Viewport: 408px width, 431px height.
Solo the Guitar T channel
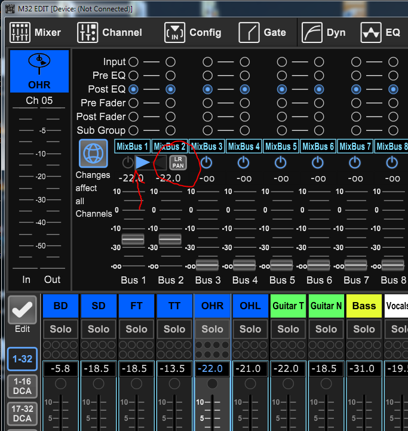tap(288, 329)
